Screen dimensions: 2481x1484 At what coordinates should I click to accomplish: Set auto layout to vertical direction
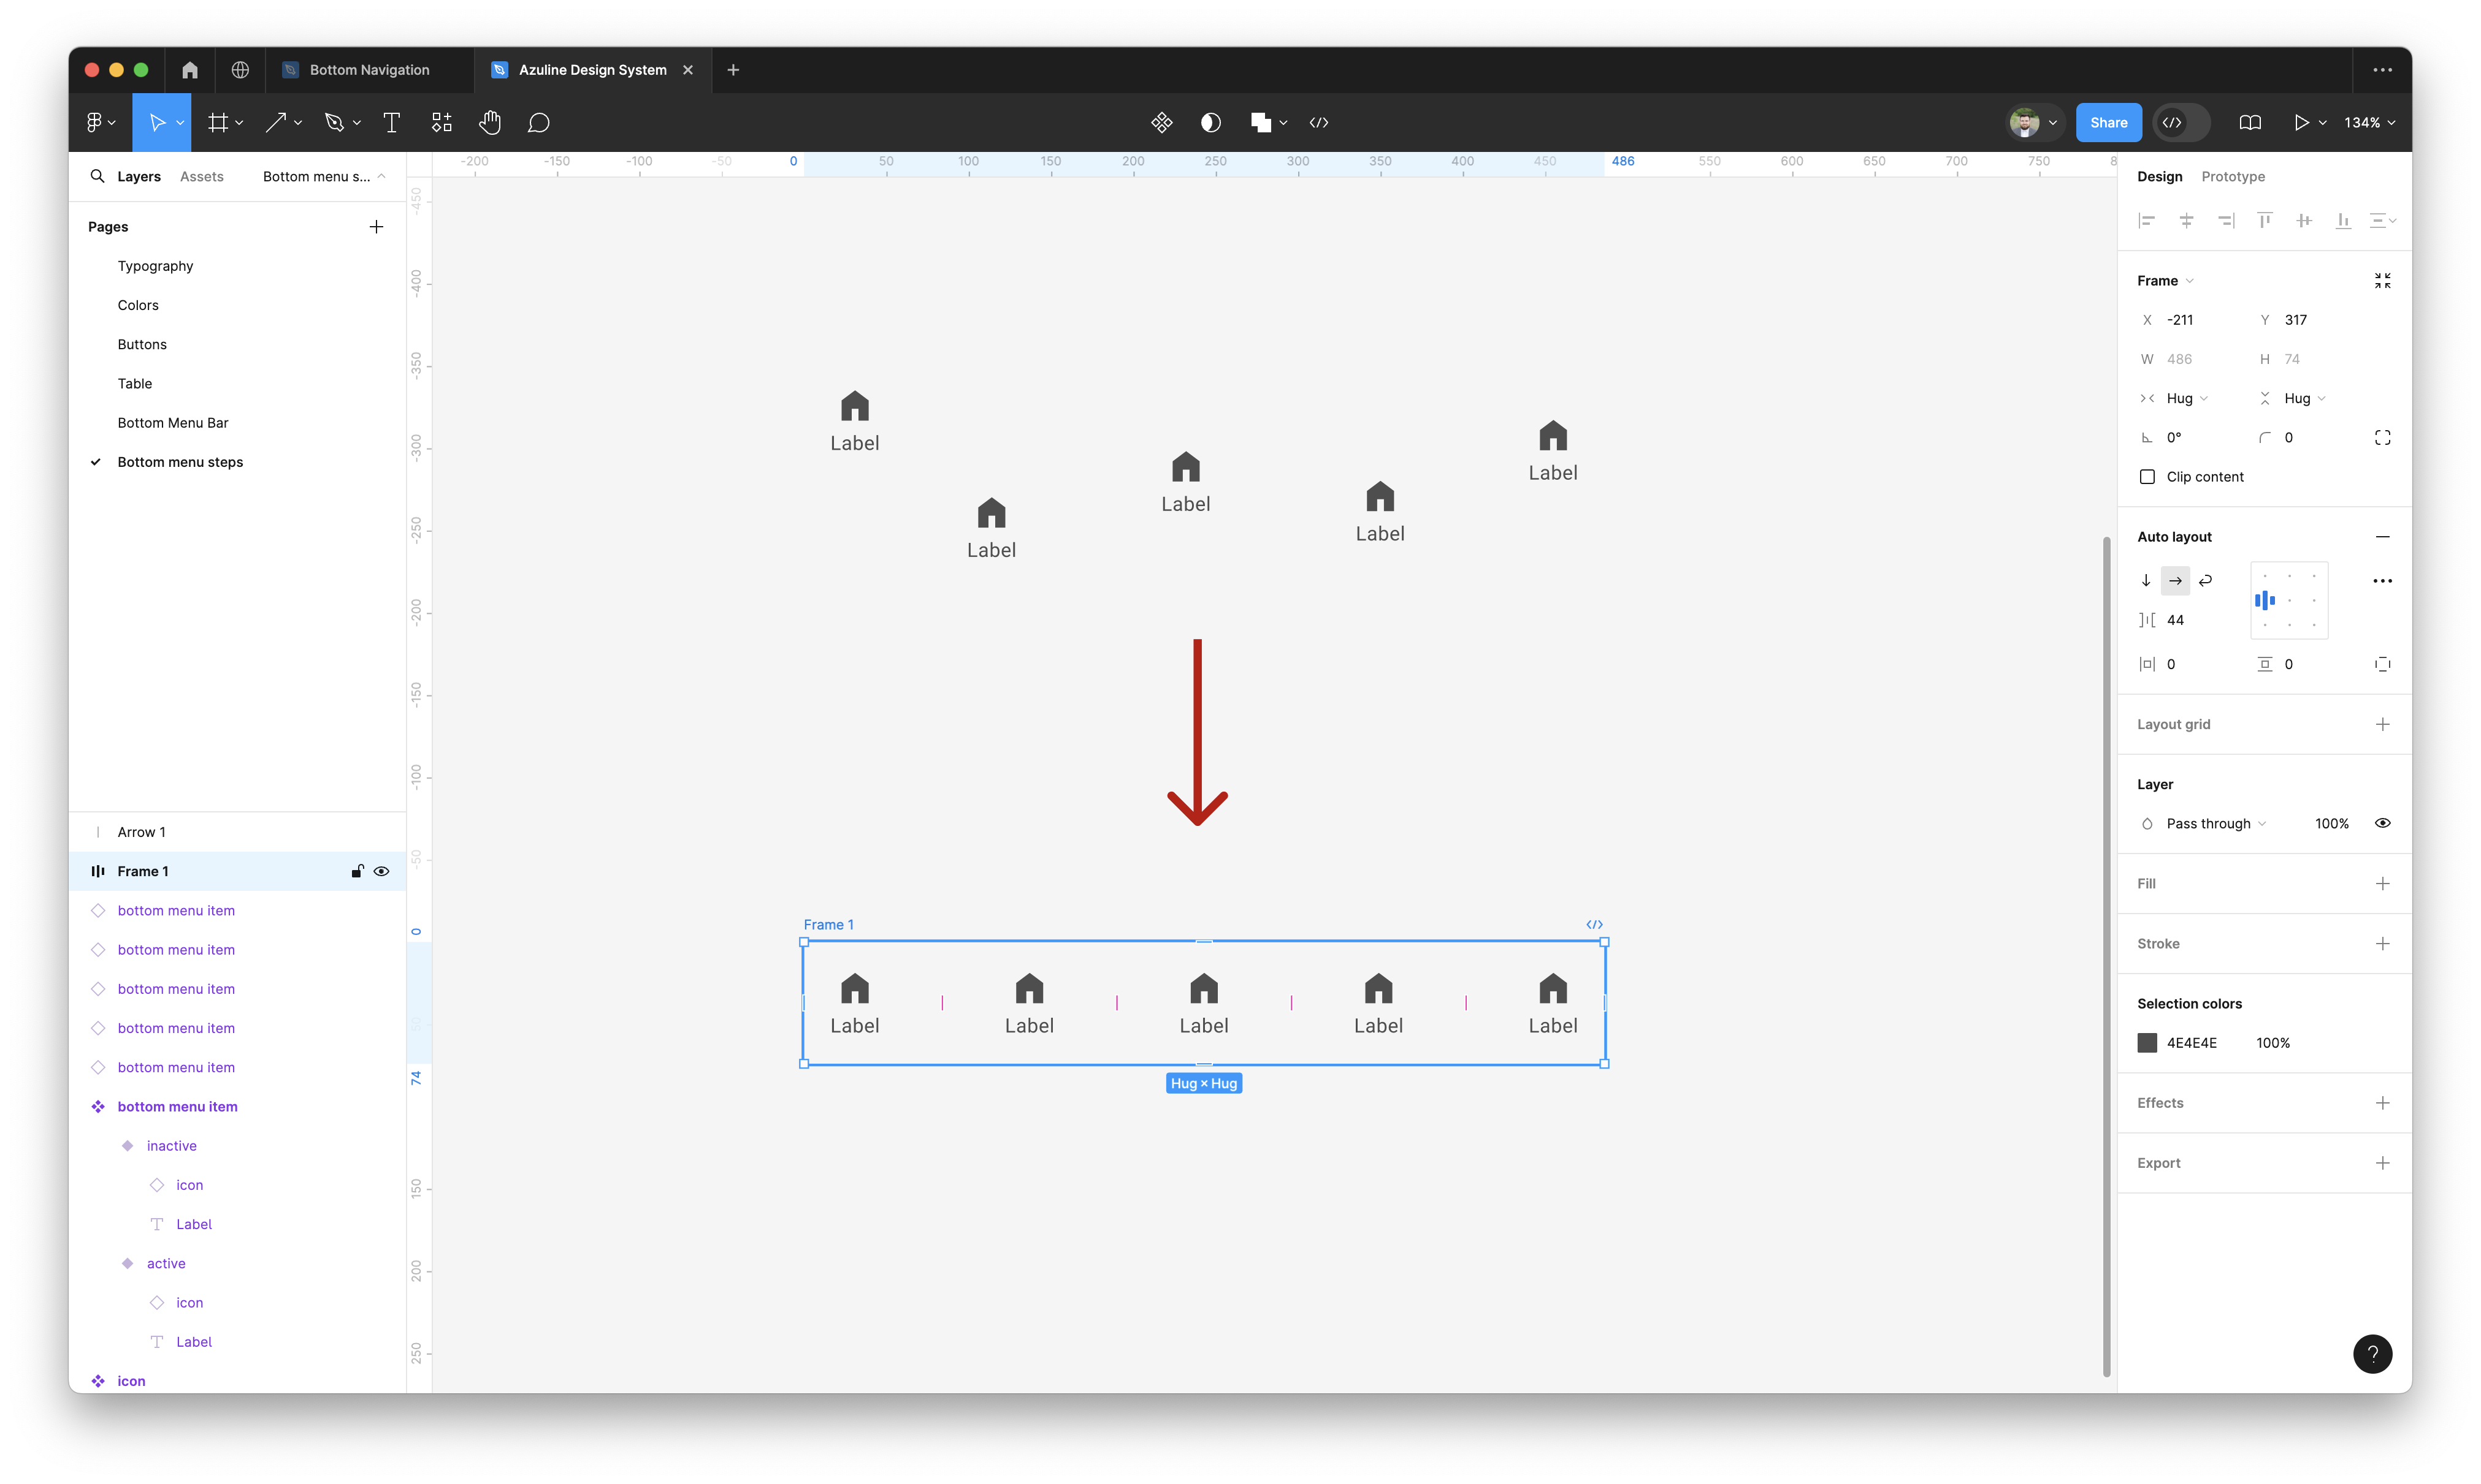point(2146,580)
